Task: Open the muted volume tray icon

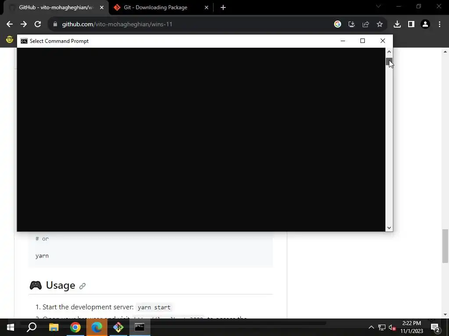Action: point(392,327)
